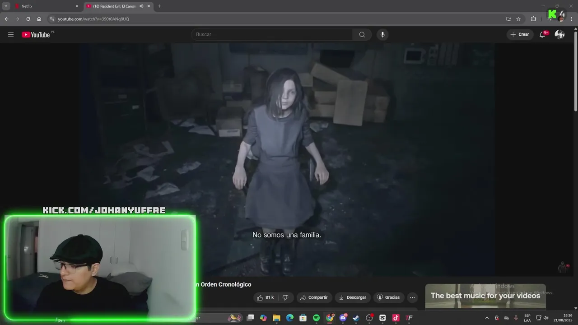The height and width of the screenshot is (325, 578).
Task: Click the Buscar search field
Action: click(x=272, y=35)
